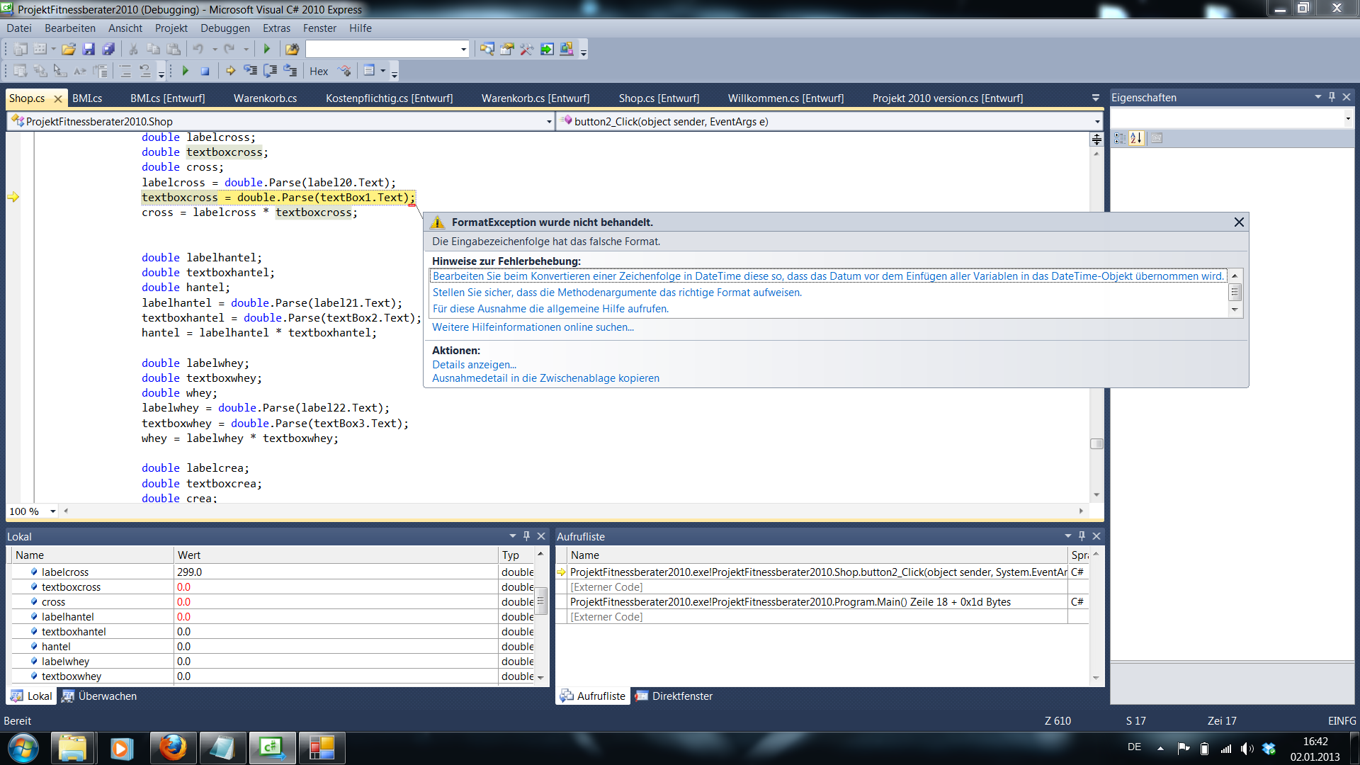Open the Debuggen menu

(225, 28)
